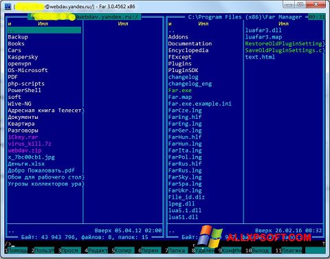Select the luafar3.dll file
Image resolution: width=330 pixels, height=259 pixels.
pos(263,30)
